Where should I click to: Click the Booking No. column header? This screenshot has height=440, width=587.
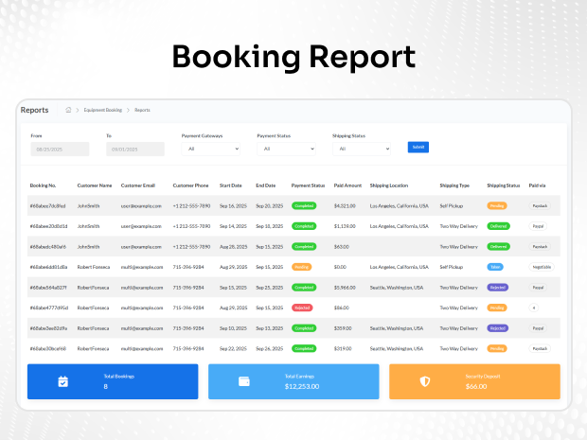(x=43, y=185)
